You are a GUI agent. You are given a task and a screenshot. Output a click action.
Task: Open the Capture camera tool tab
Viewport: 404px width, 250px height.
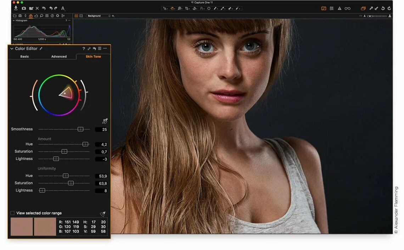20,16
